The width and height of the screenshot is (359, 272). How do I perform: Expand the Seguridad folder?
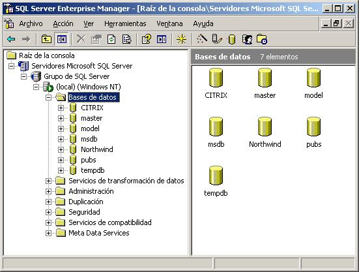48,212
